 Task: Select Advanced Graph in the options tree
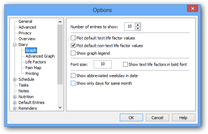[40, 56]
